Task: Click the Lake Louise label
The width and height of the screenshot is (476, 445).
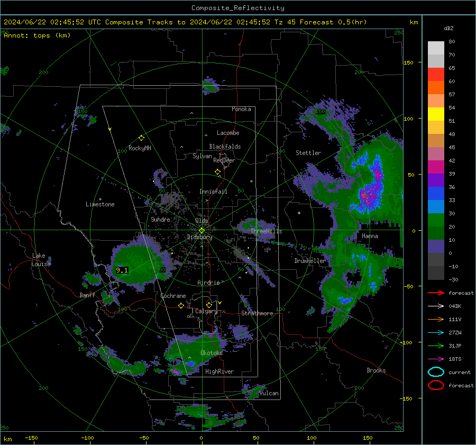Action: tap(41, 260)
